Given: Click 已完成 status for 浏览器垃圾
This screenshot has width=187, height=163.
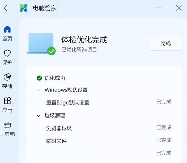Looking at the screenshot, I should [x=164, y=127].
